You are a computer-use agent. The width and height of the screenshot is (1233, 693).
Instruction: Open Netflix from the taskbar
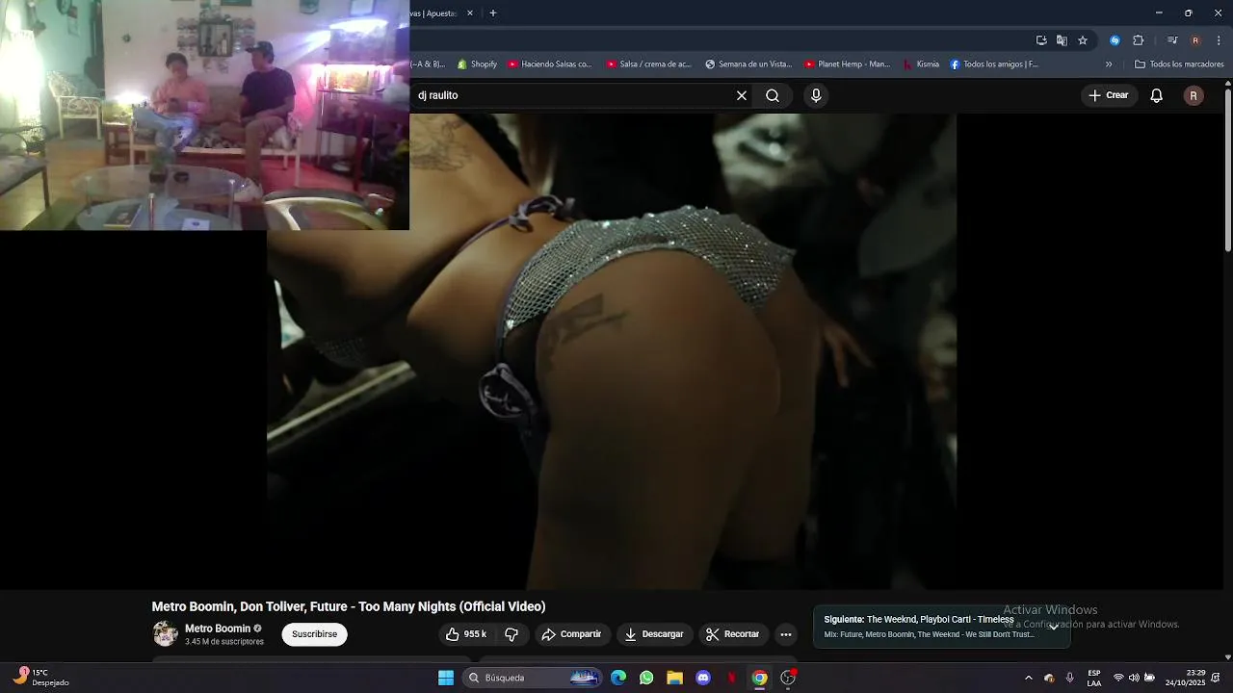pos(731,678)
